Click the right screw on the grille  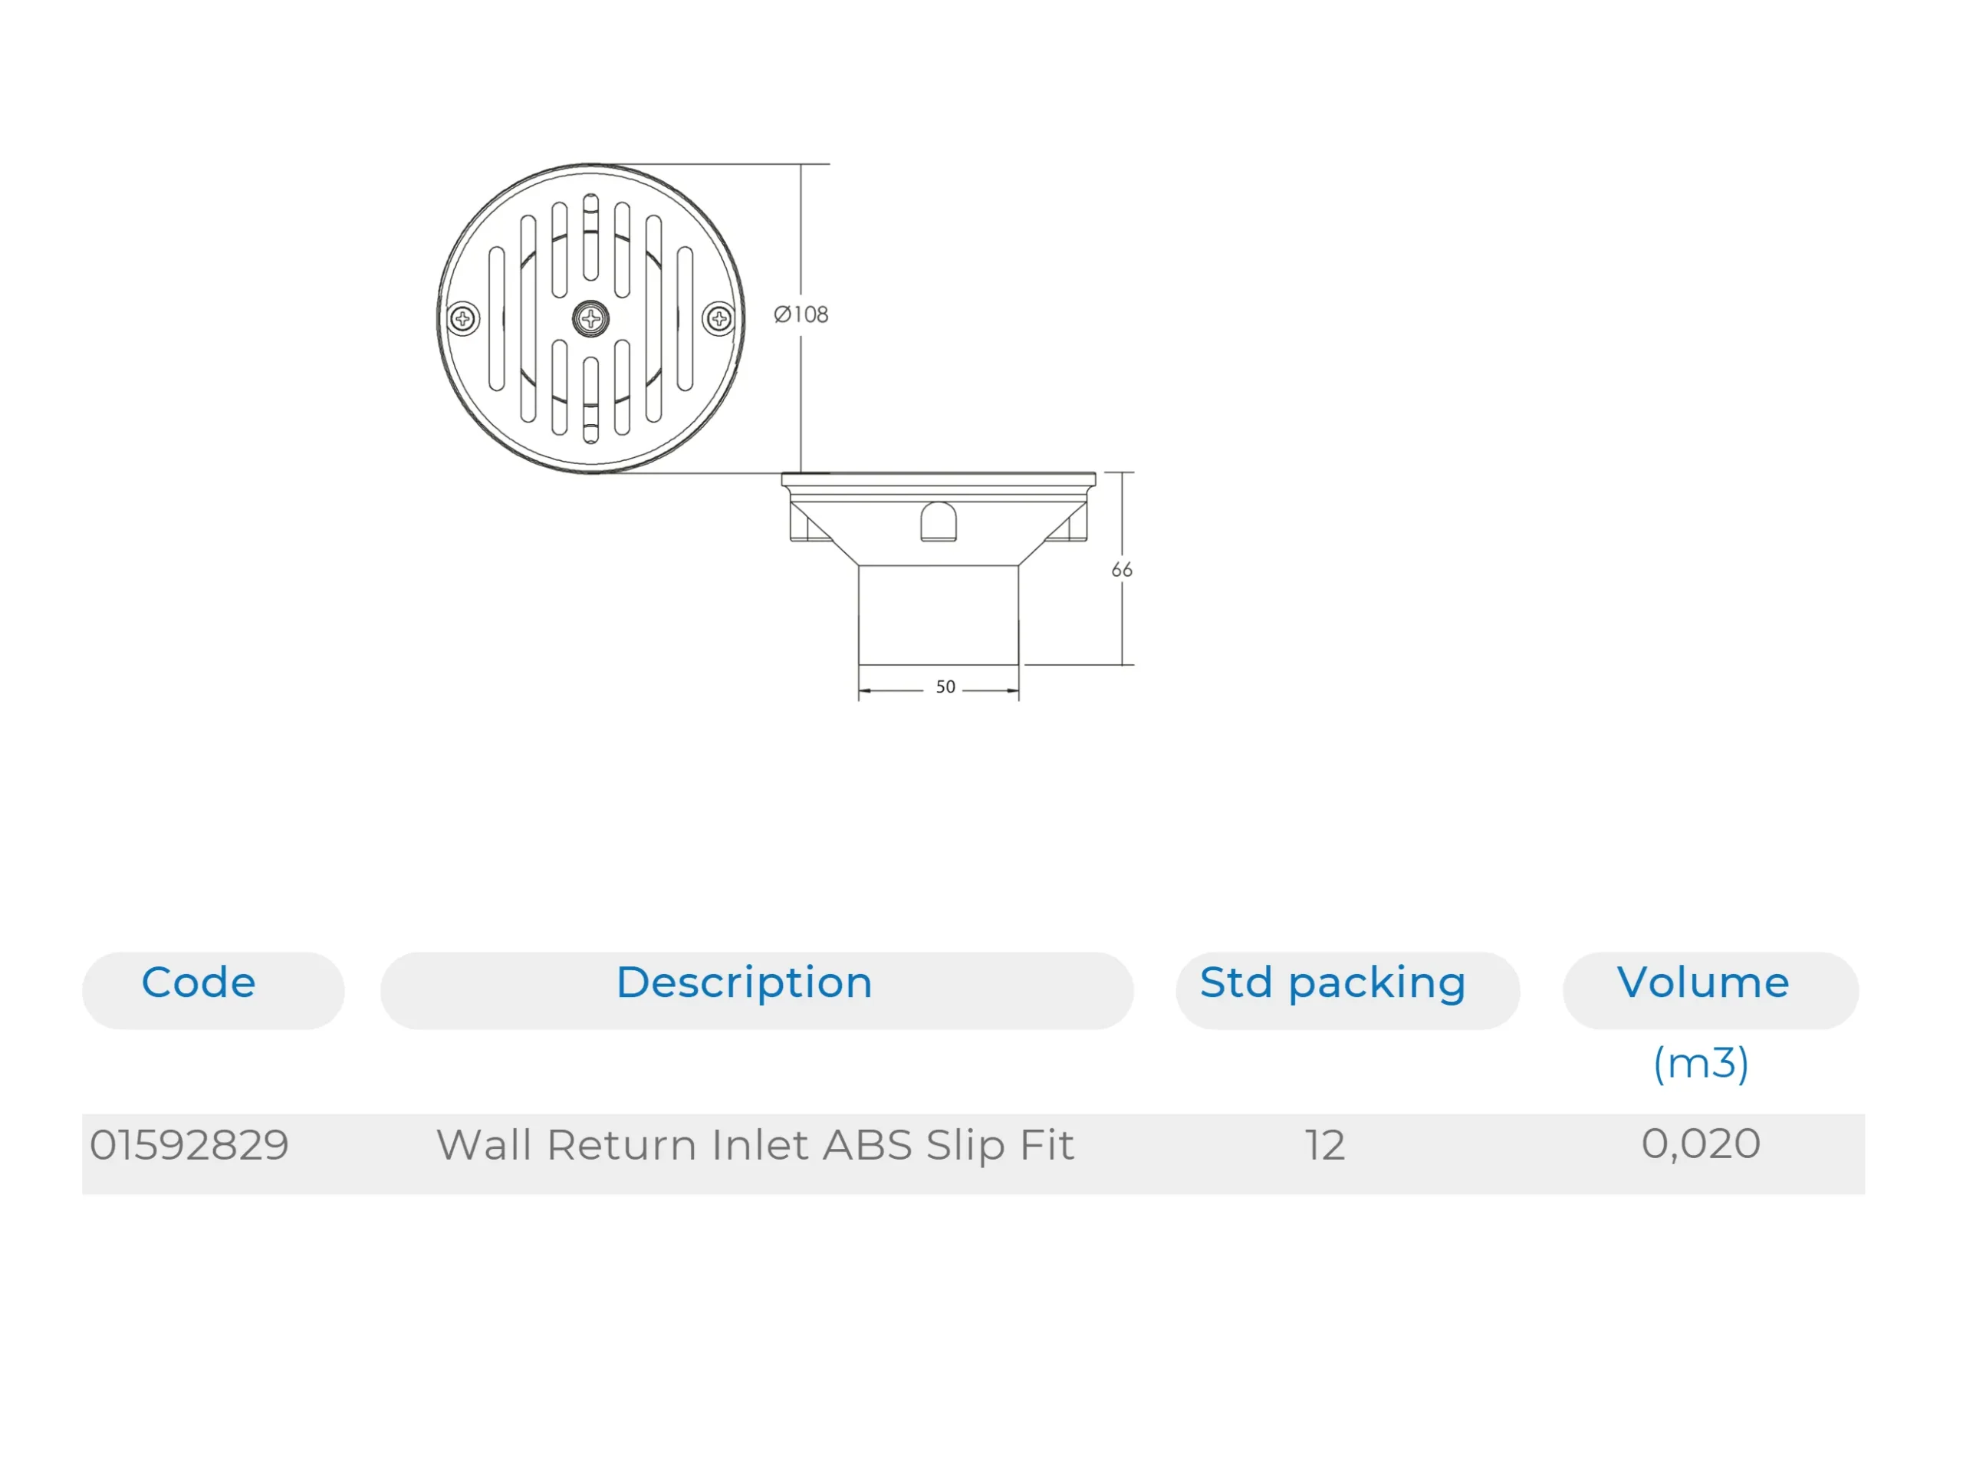(x=719, y=318)
